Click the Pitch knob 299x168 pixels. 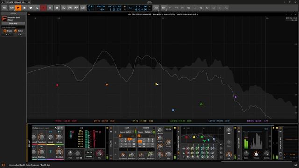click(x=70, y=154)
